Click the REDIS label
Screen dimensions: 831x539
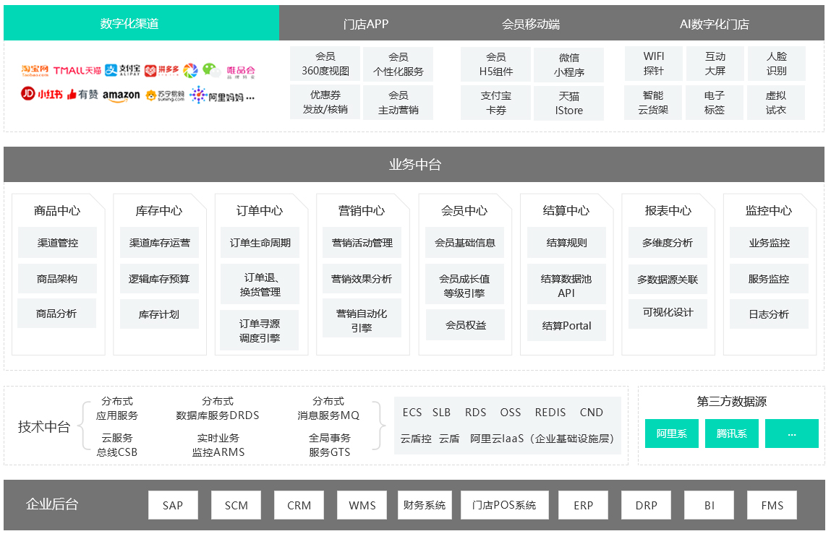[550, 413]
